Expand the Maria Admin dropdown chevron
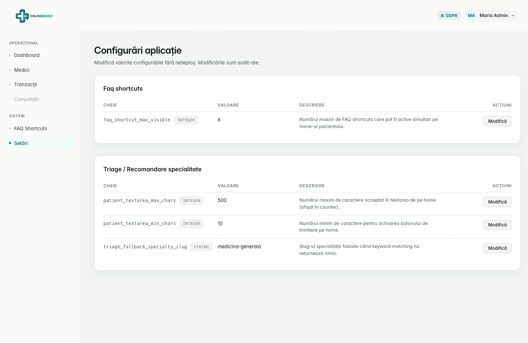Image resolution: width=528 pixels, height=343 pixels. [x=513, y=16]
